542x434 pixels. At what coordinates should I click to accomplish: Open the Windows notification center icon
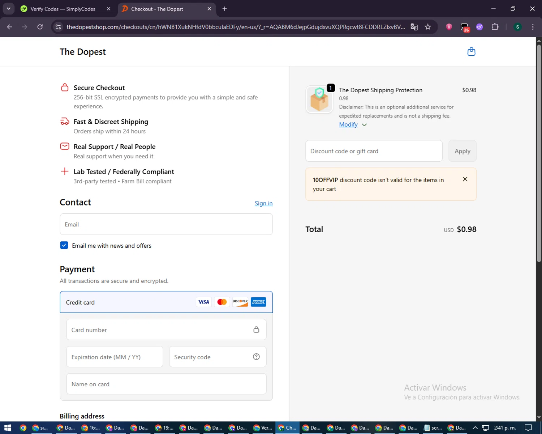(x=528, y=428)
